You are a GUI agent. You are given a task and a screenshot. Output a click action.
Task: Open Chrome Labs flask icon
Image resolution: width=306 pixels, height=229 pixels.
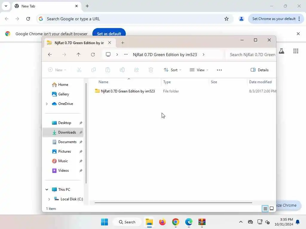point(281,51)
